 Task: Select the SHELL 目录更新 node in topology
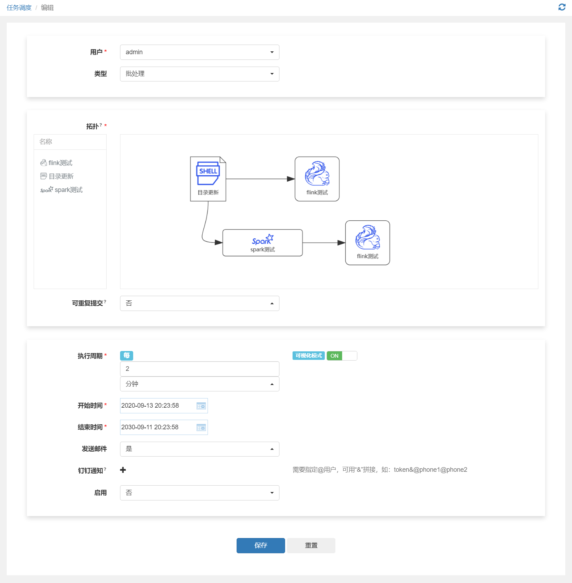click(x=208, y=179)
